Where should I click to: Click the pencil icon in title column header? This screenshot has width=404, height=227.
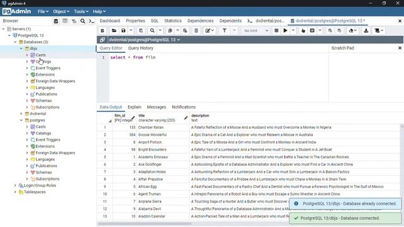pos(186,118)
